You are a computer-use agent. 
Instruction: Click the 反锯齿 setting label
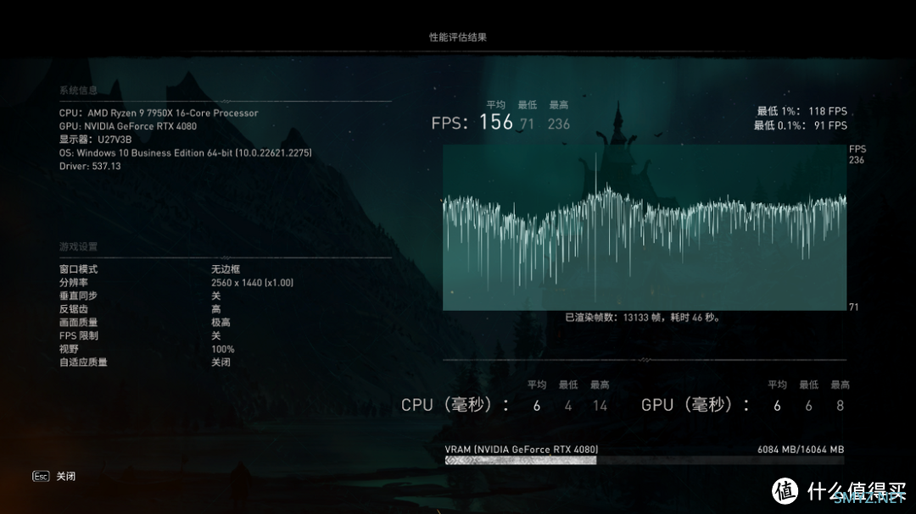pos(74,309)
